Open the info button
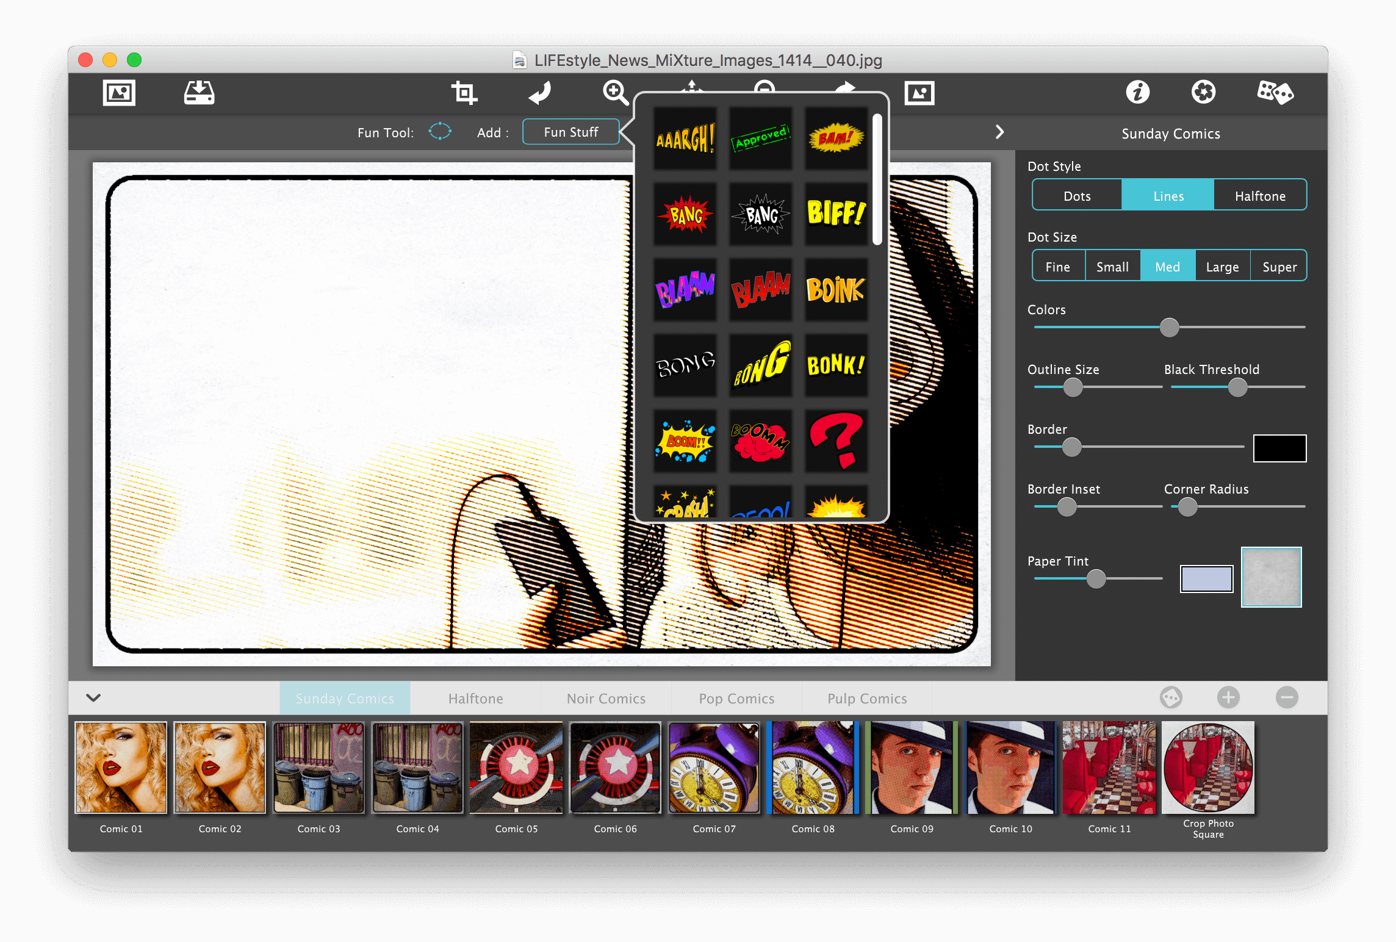Screen dimensions: 1396x942 tap(1137, 93)
